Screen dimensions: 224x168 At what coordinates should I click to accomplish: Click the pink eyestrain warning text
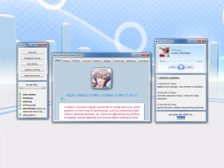tap(102, 112)
